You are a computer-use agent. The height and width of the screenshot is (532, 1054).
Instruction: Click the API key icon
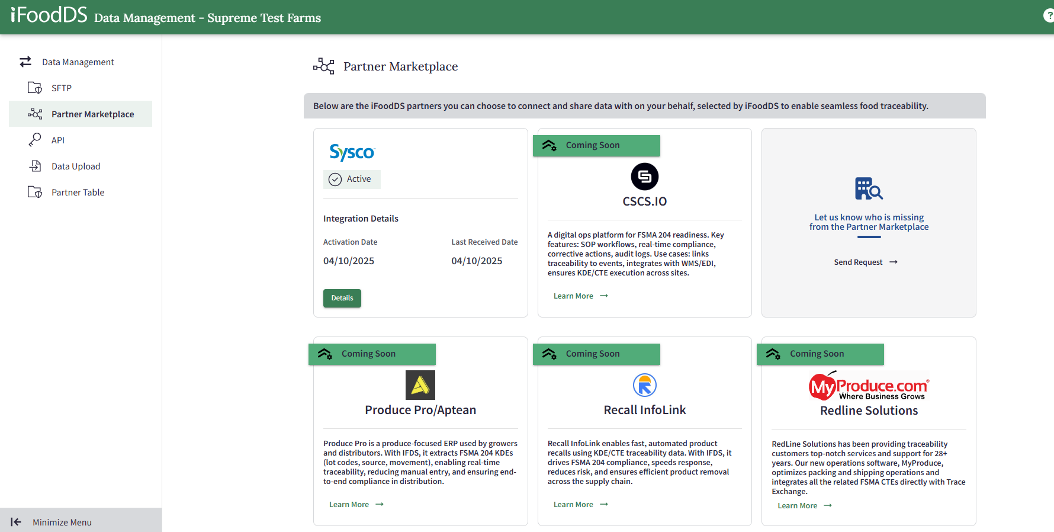coord(35,140)
